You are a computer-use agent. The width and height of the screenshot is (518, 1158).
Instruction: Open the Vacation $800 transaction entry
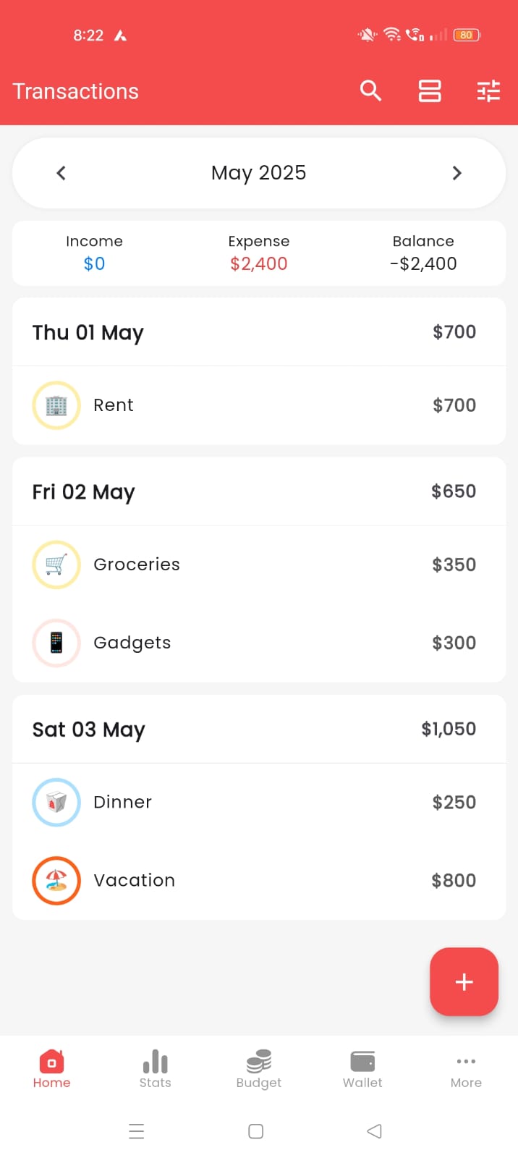click(x=258, y=880)
